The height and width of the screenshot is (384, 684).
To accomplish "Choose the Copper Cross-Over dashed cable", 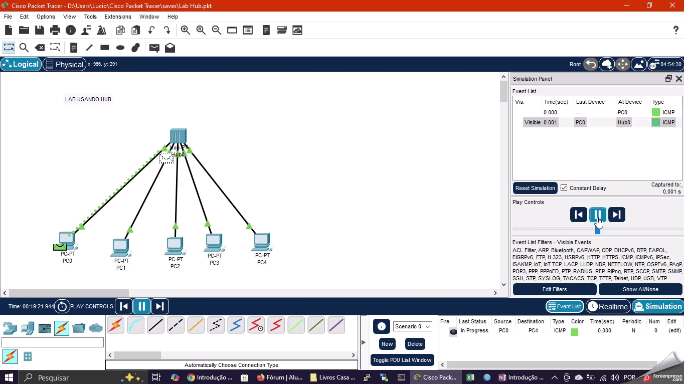I will (176, 325).
